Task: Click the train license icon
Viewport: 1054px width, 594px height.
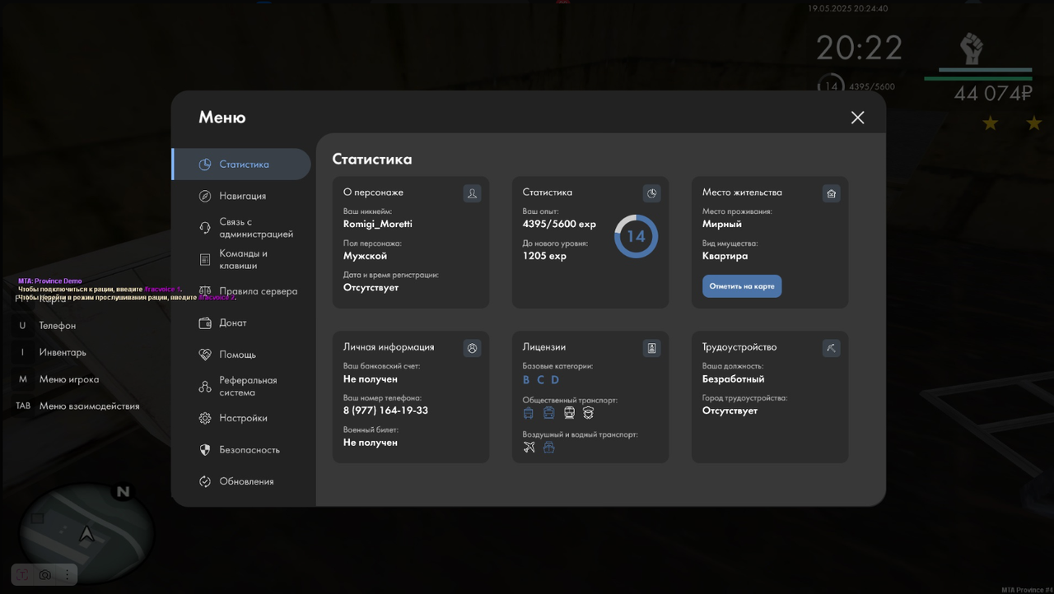Action: (x=569, y=413)
